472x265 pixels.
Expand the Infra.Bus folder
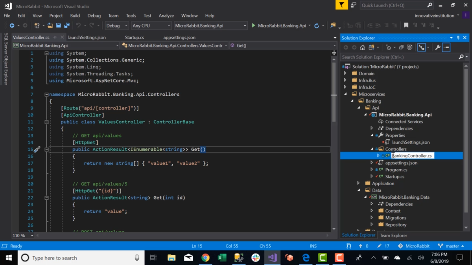[x=345, y=80]
